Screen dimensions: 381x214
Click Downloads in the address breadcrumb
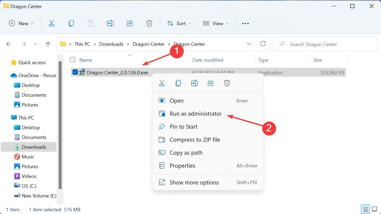[111, 44]
